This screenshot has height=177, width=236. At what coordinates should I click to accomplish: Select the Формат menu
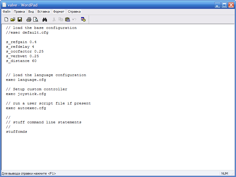point(59,12)
